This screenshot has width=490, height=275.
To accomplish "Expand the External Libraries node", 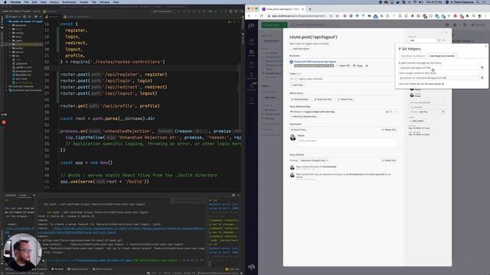I will 7,86.
